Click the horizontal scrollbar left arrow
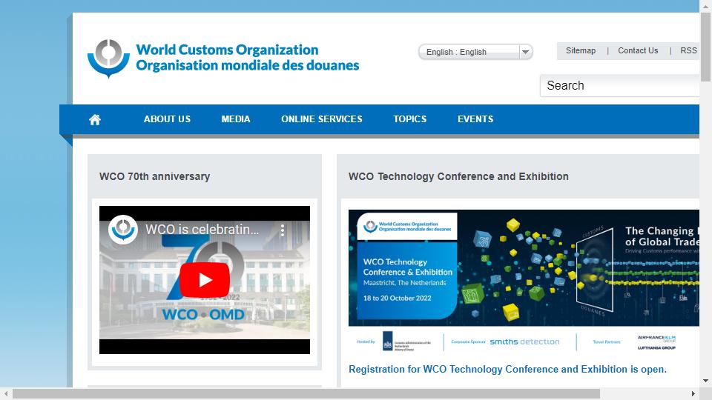 6,393
